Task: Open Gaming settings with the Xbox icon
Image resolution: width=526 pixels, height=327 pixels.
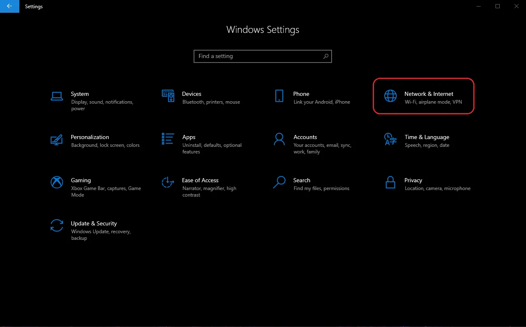Action: (x=56, y=183)
